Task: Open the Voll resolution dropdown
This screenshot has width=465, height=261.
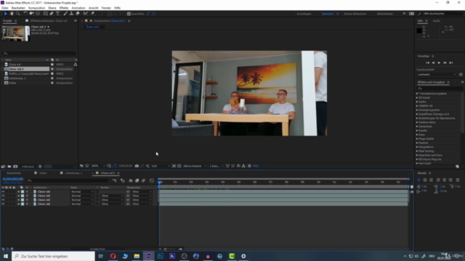Action: pos(161,166)
